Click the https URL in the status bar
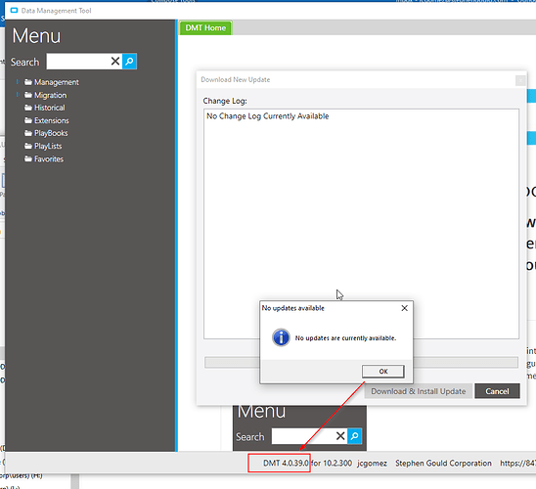The image size is (536, 489). pos(517,464)
